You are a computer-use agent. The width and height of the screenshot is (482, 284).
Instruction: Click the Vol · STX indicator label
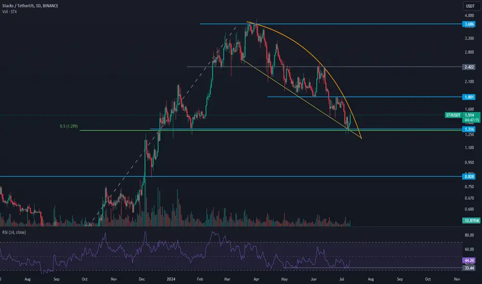9,12
